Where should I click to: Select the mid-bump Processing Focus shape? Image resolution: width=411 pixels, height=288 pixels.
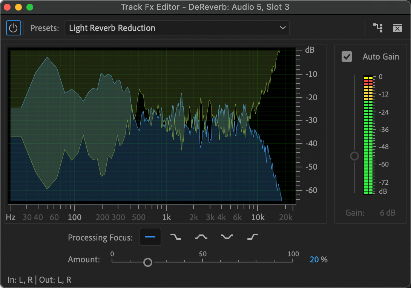click(201, 237)
